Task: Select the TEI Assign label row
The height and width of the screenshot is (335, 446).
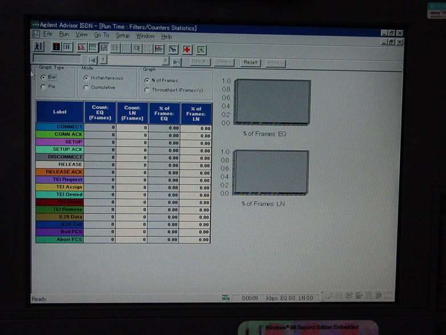Action: [x=59, y=187]
